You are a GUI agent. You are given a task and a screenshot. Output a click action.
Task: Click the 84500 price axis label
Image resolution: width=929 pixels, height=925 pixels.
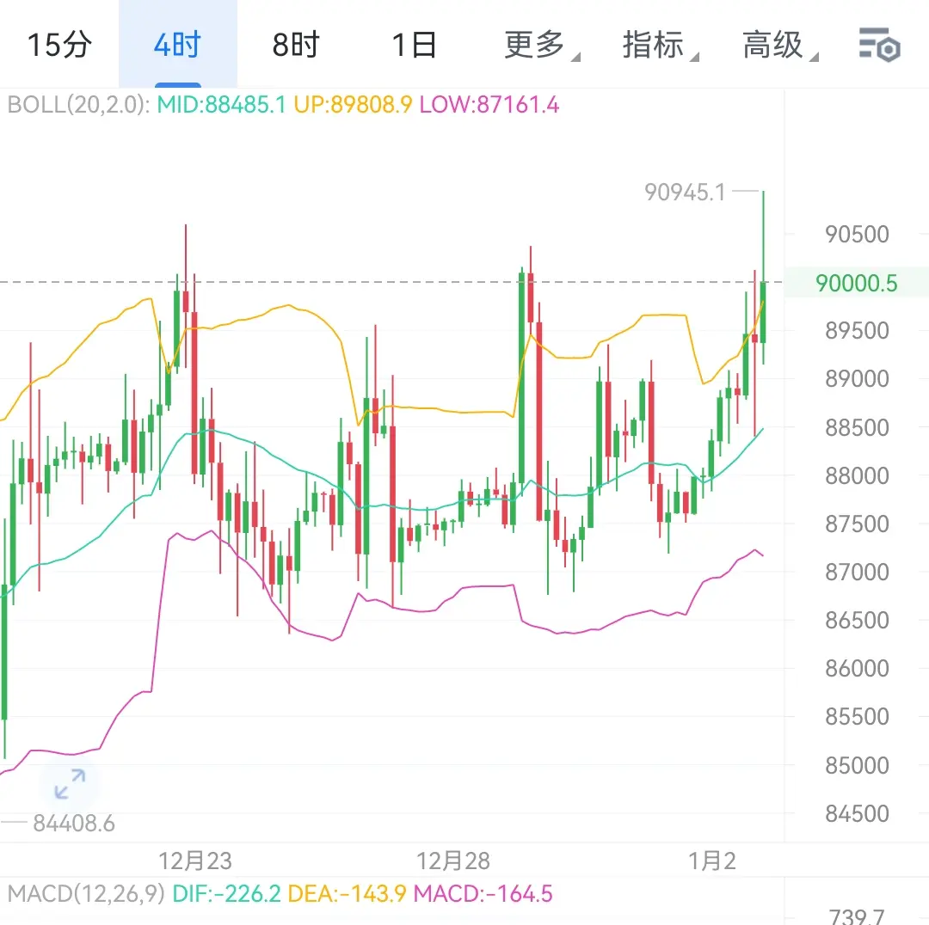tap(857, 813)
